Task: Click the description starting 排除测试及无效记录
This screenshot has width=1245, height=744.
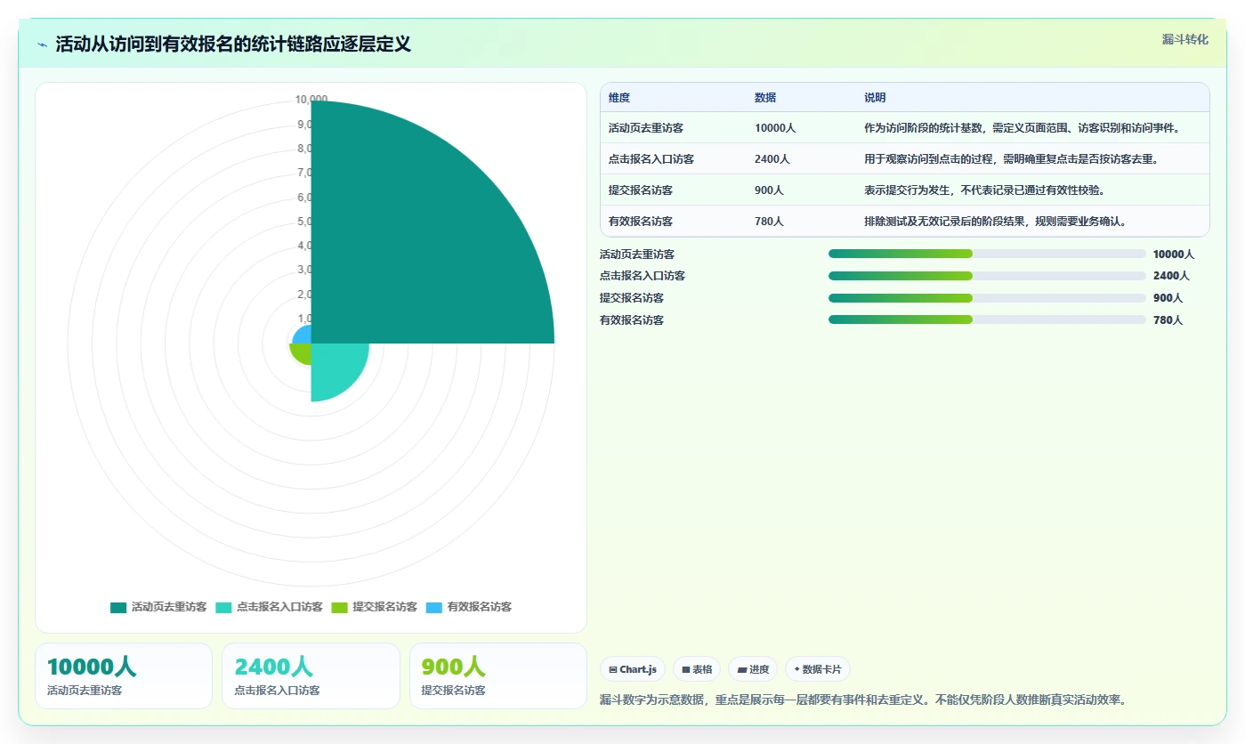Action: pos(995,222)
